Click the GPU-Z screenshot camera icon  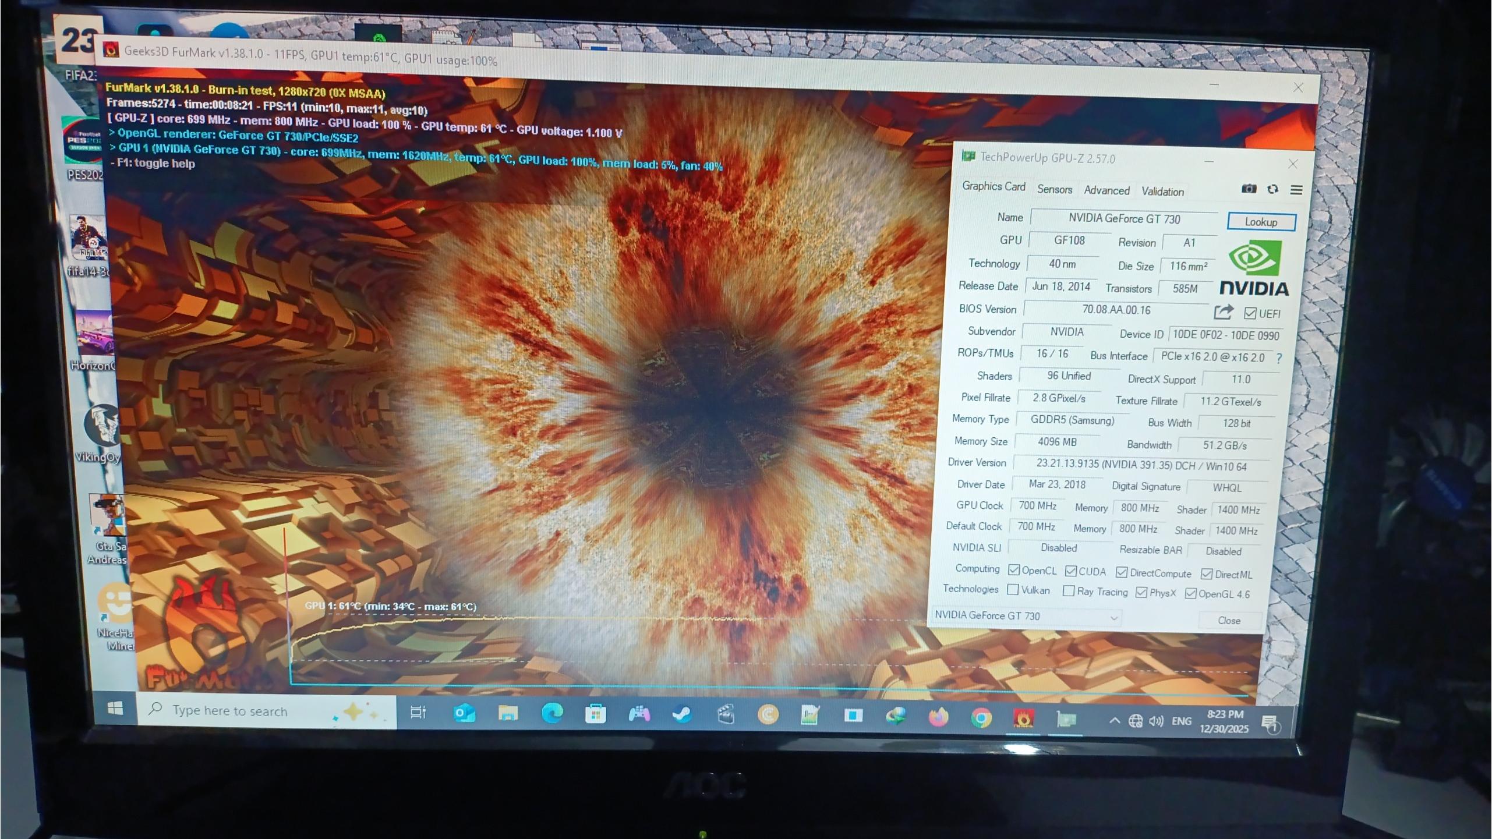pyautogui.click(x=1249, y=189)
